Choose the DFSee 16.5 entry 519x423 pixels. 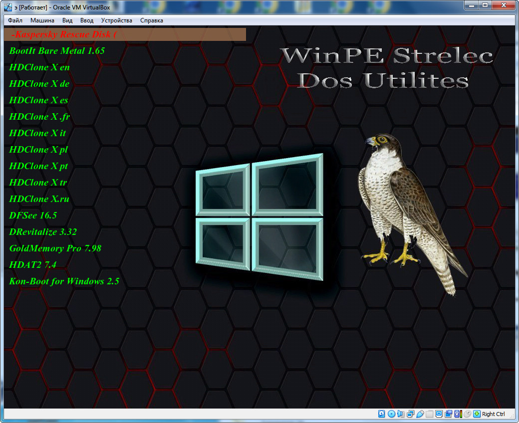(x=33, y=215)
